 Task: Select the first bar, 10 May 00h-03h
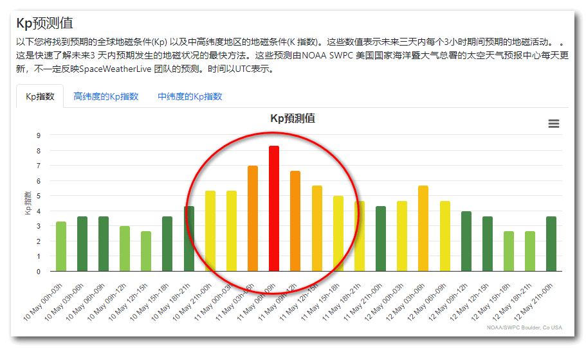61,247
